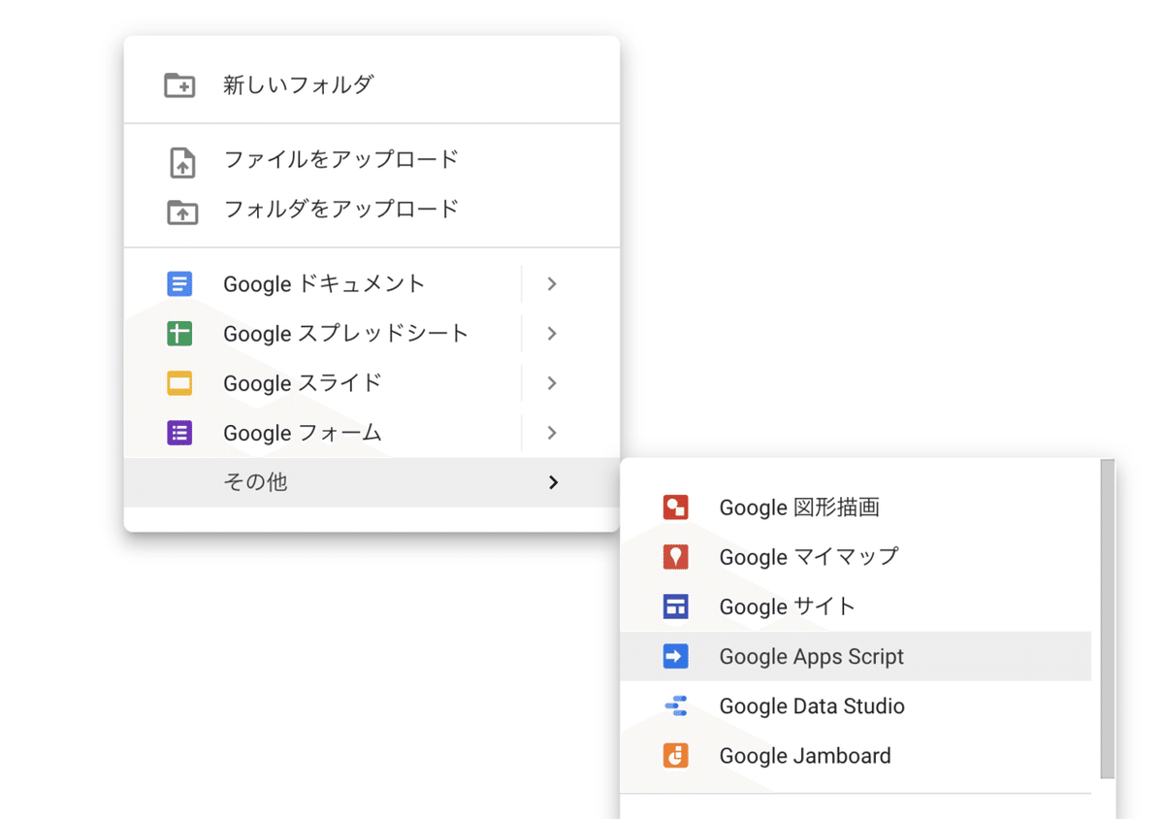1164x819 pixels.
Task: Click the new folder icon
Action: tap(179, 85)
